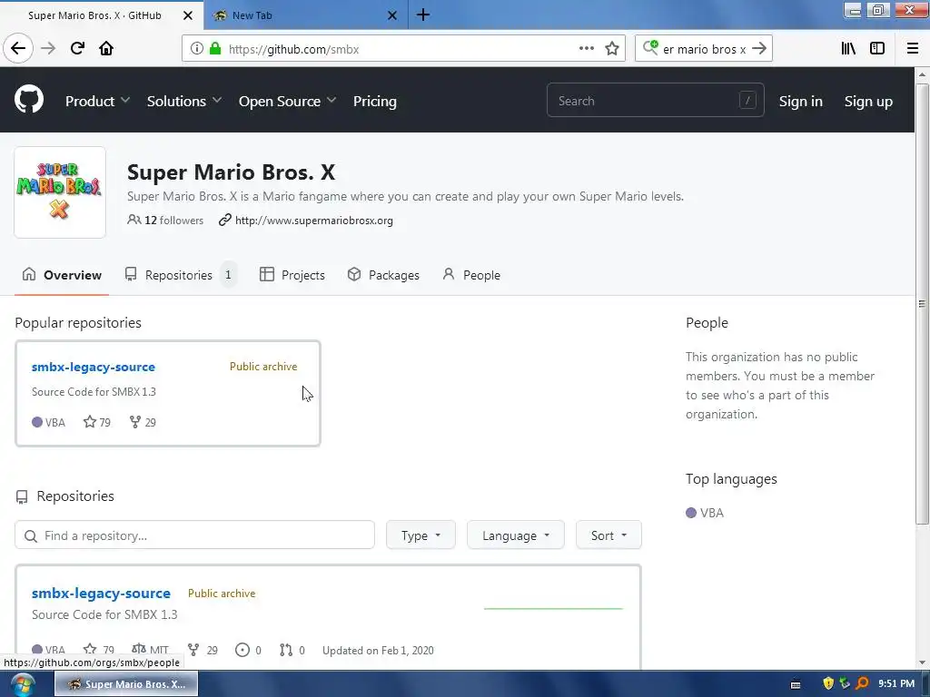Bookmark this page with the star icon
930x697 pixels.
coord(612,49)
